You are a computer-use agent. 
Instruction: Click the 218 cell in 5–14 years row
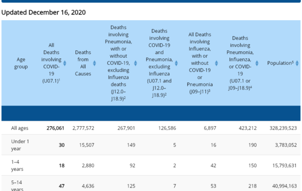[253, 186]
